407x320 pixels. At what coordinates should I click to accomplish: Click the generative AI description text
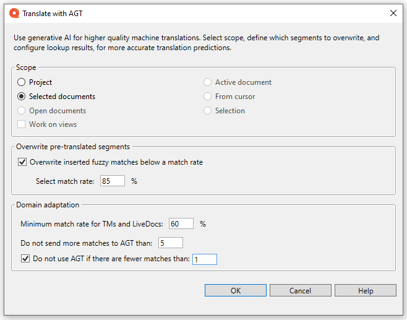(x=197, y=43)
